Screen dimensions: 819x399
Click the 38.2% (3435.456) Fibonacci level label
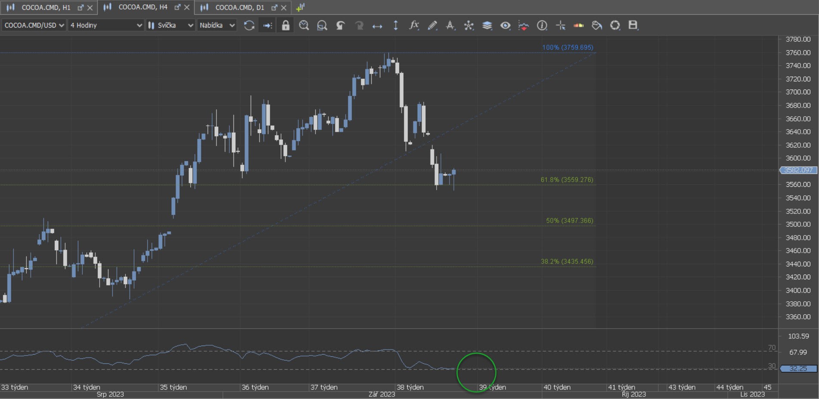567,261
